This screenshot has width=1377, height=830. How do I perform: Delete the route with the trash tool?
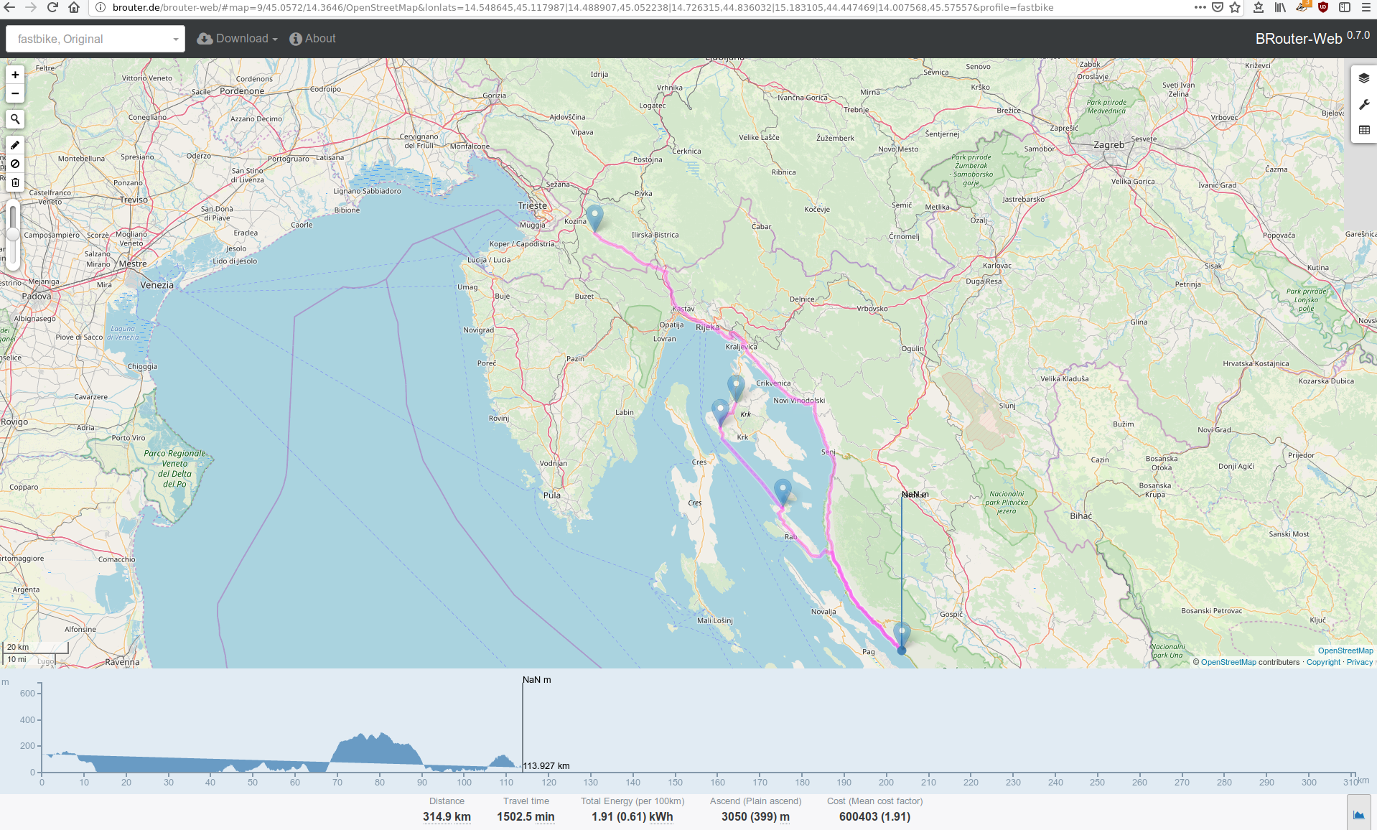point(14,182)
